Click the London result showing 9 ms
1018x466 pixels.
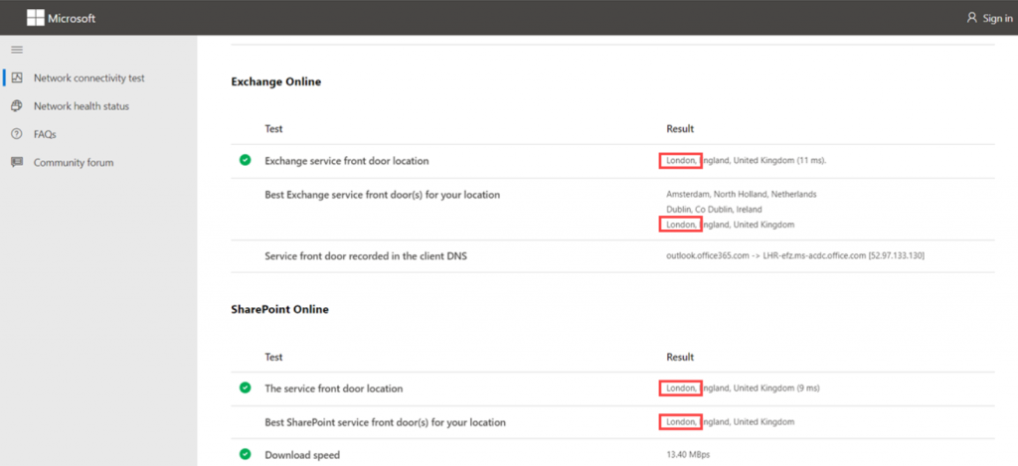(743, 388)
